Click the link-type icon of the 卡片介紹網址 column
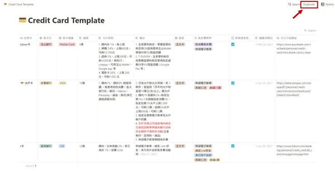 coord(278,38)
